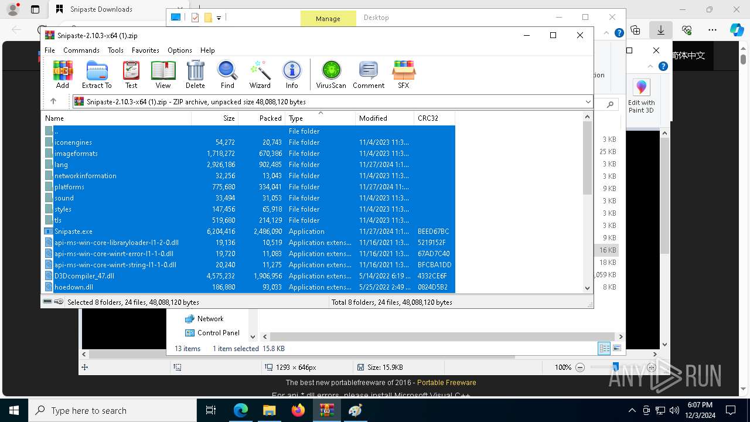Open Network in Explorer navigation pane
Image resolution: width=750 pixels, height=422 pixels.
click(210, 319)
